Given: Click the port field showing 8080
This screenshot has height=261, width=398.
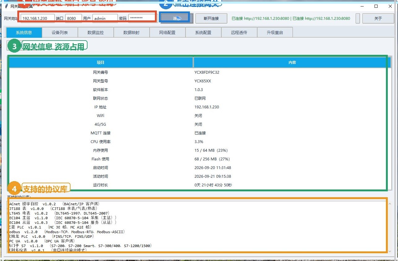Looking at the screenshot, I should coord(74,18).
